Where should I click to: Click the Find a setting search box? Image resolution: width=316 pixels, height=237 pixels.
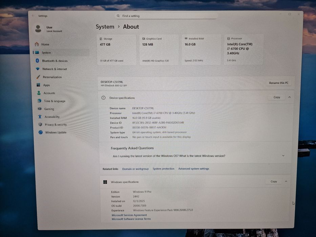point(166,16)
